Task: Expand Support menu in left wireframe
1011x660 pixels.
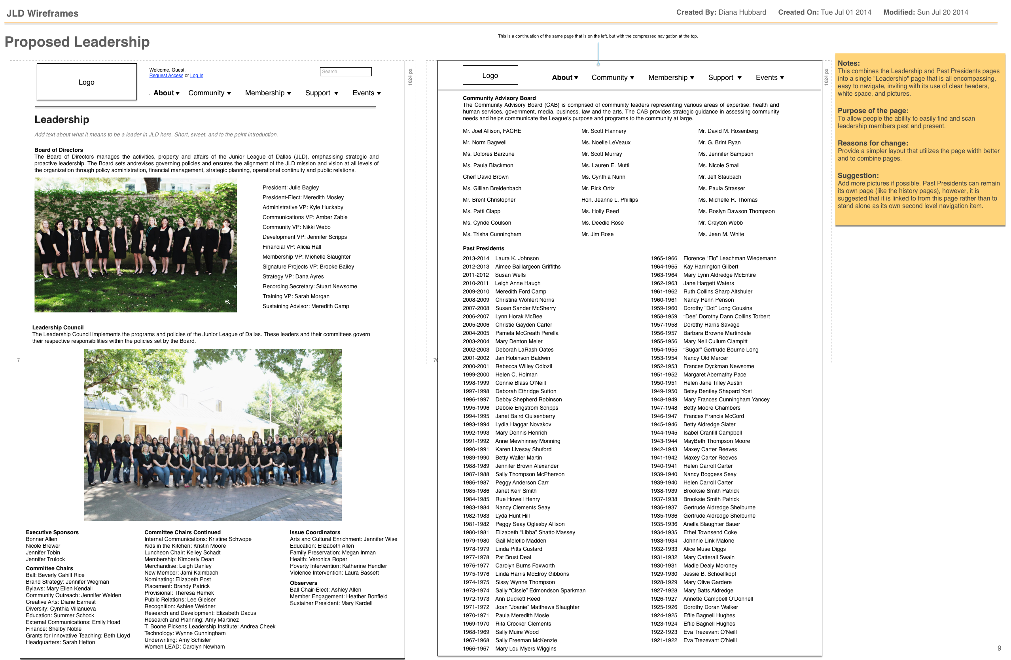Action: (x=322, y=93)
